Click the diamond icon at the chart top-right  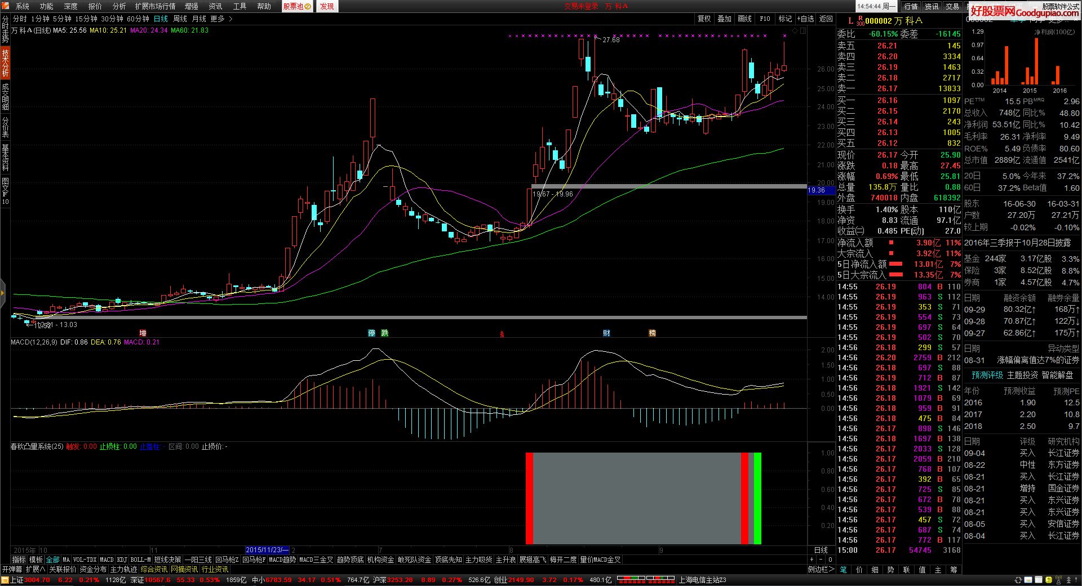tap(795, 31)
